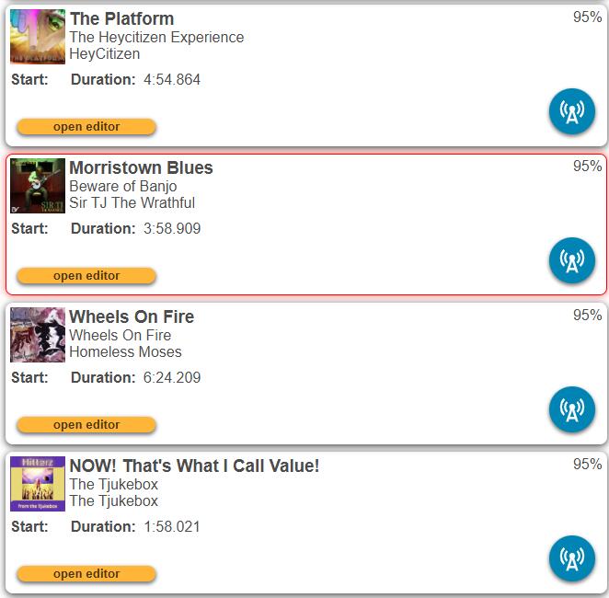
Task: Select Wheels On Fire album art thumbnail
Action: point(38,335)
